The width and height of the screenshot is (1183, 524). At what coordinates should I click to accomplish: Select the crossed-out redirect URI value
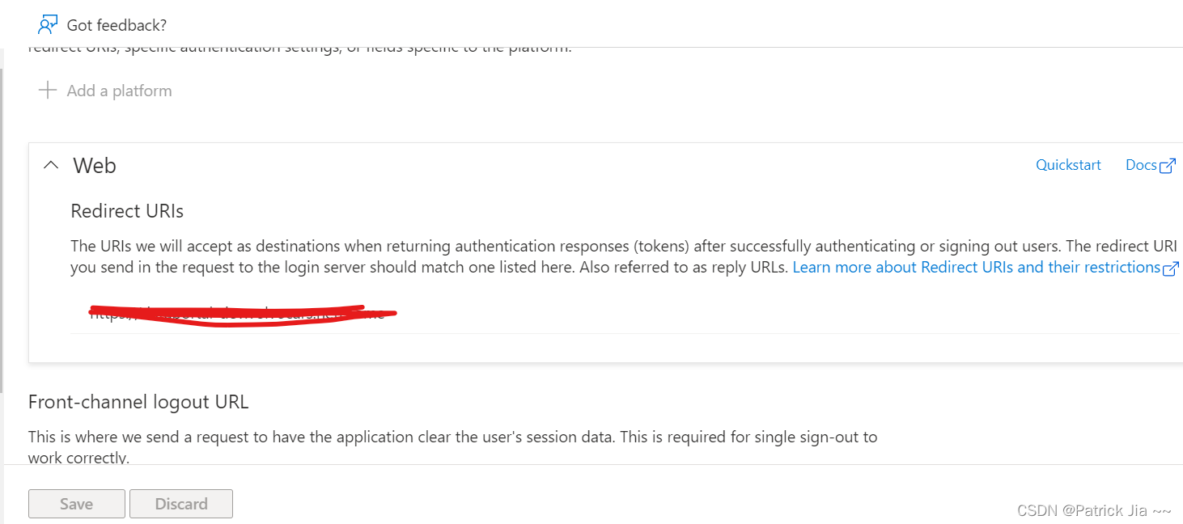(235, 314)
